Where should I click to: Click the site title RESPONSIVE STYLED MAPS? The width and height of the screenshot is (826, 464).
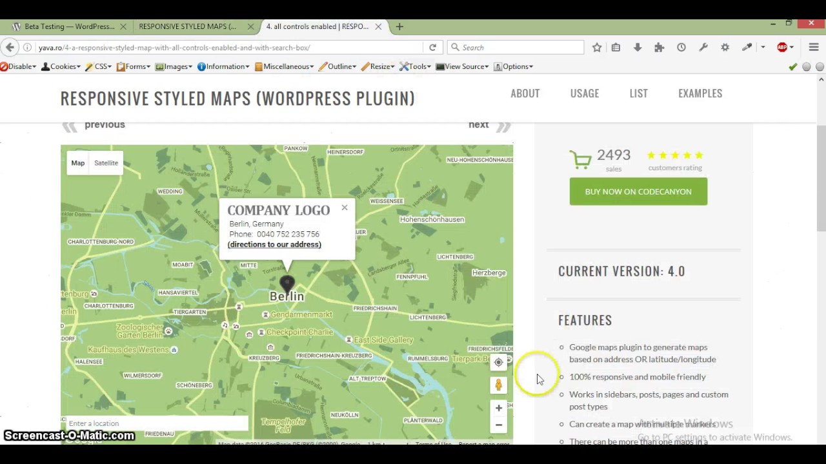coord(237,99)
